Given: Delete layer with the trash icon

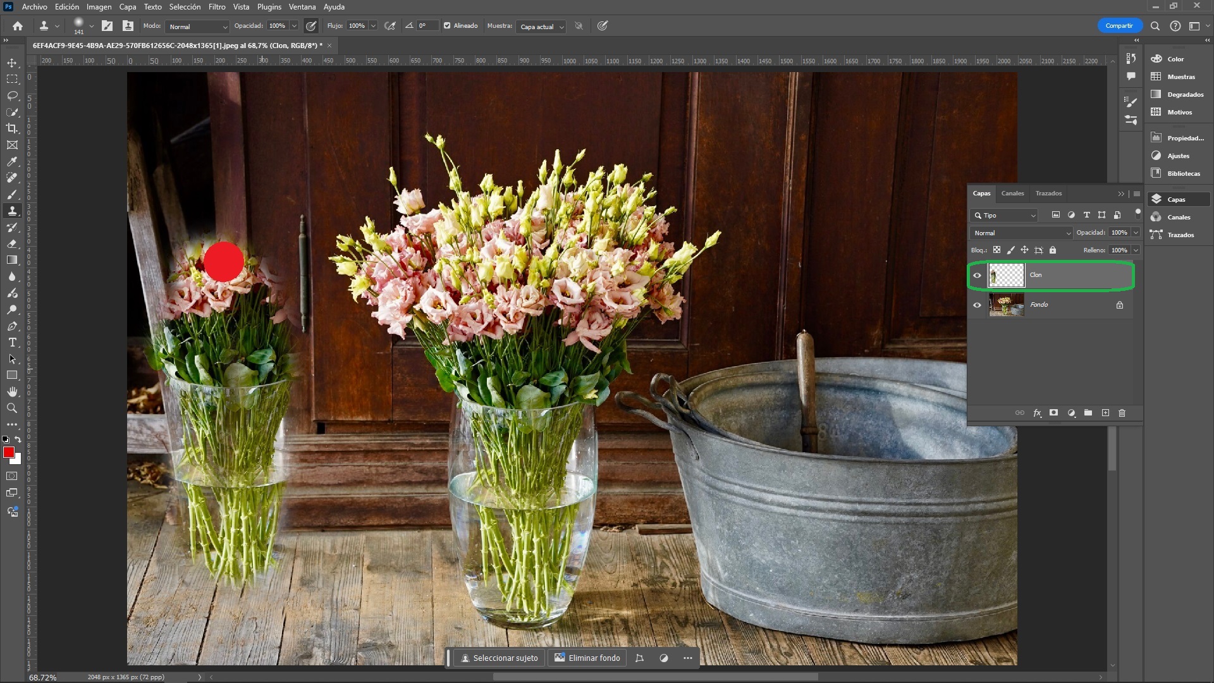Looking at the screenshot, I should pos(1122,412).
